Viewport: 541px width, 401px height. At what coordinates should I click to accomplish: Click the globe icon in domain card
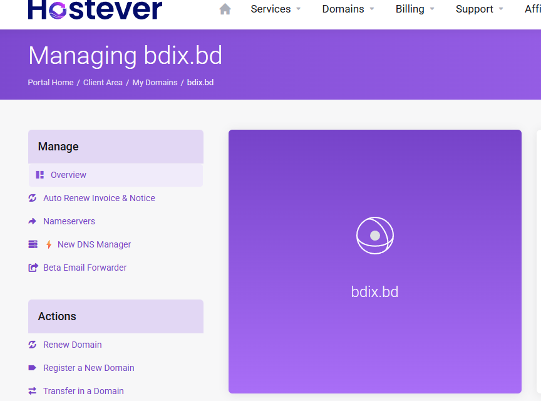tap(374, 236)
